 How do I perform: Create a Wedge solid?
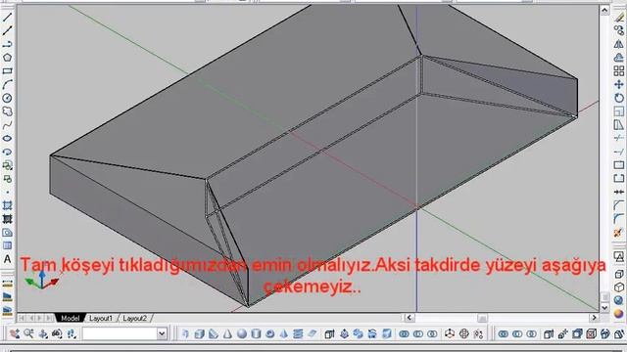pos(214,333)
